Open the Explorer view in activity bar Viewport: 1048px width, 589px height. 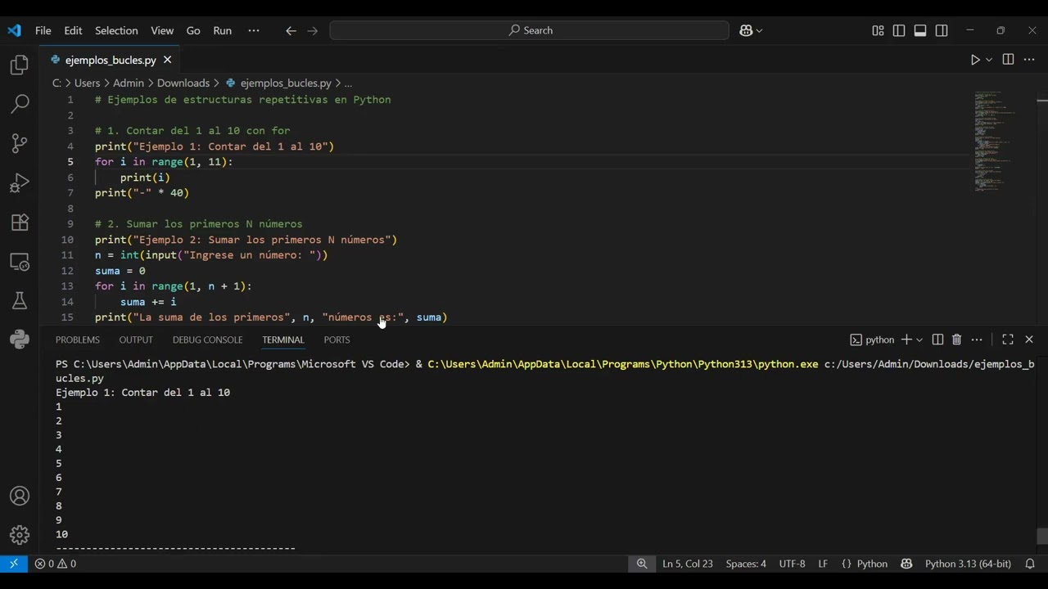(x=20, y=65)
